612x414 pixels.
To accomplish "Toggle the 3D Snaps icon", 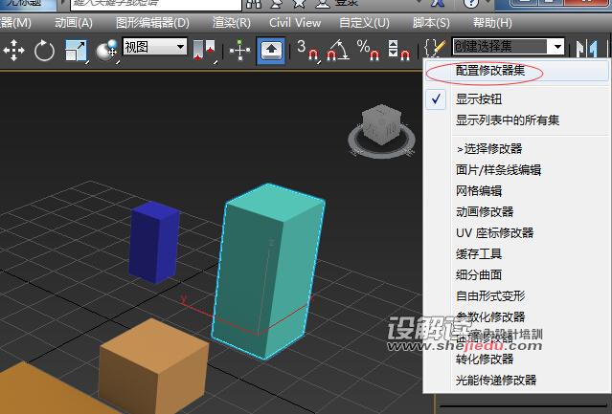I will pos(306,50).
